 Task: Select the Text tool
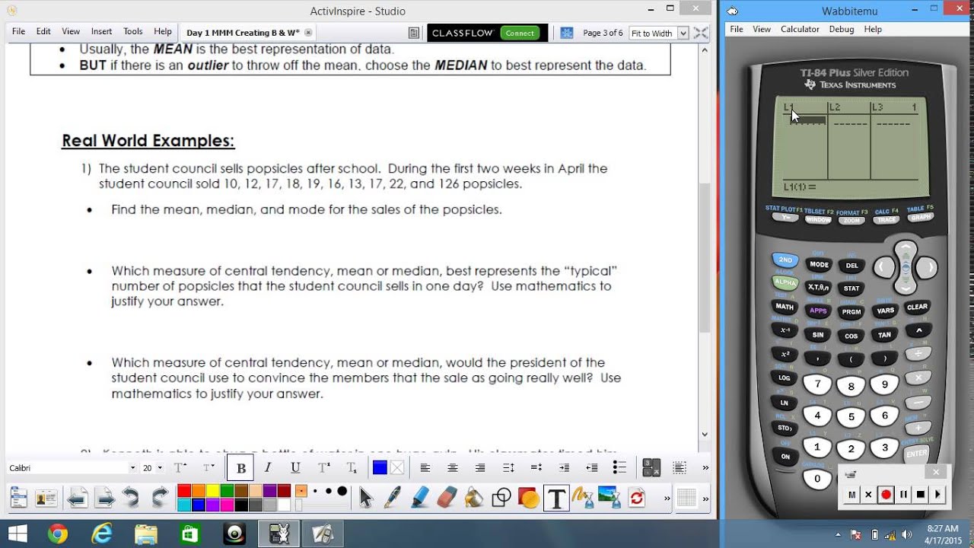pyautogui.click(x=556, y=499)
